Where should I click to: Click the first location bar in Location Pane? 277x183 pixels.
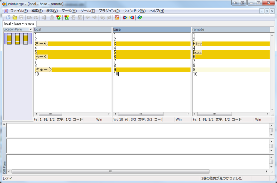tap(9, 39)
